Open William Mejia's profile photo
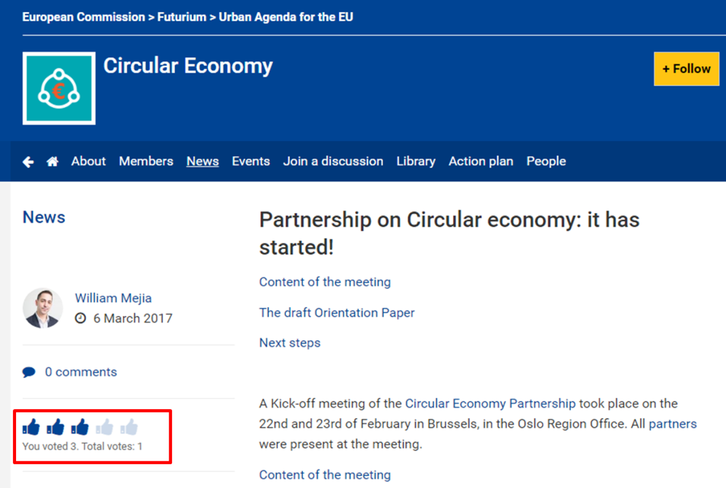 click(43, 308)
